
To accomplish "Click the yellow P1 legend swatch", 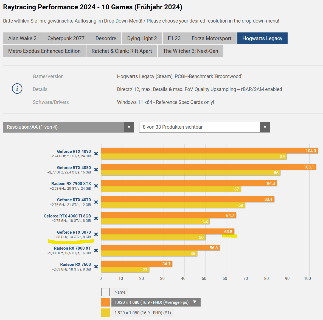I will pos(105,313).
